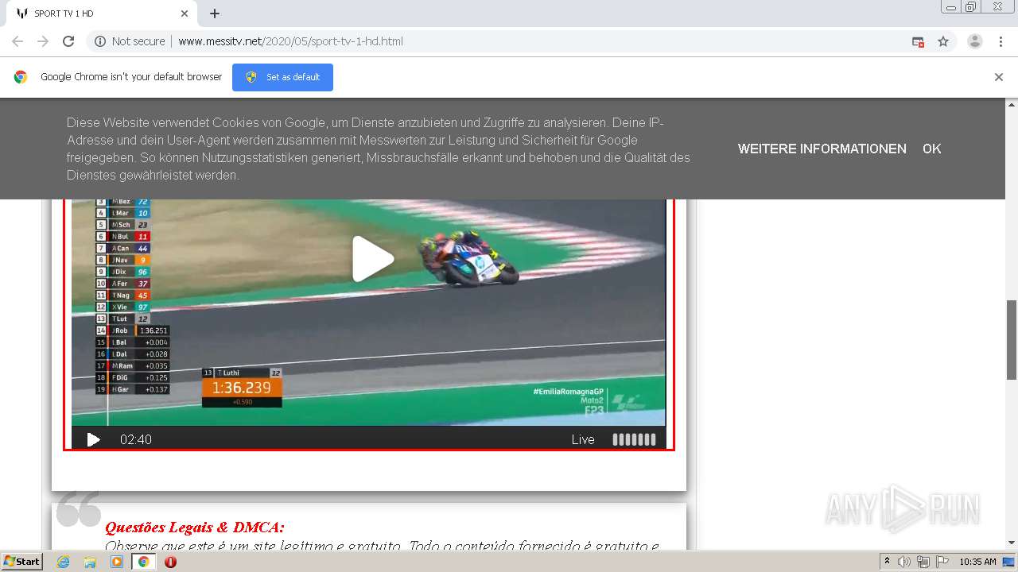This screenshot has width=1018, height=572.
Task: Close the SPORT TV 1 HD tab
Action: (185, 14)
